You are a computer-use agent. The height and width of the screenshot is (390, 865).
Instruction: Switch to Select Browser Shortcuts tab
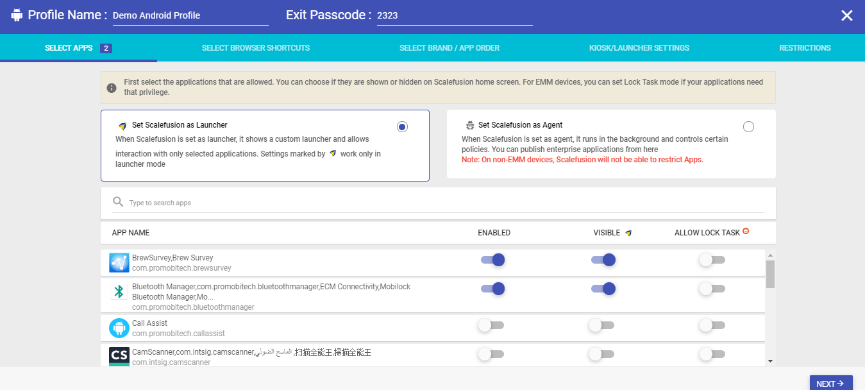[256, 48]
